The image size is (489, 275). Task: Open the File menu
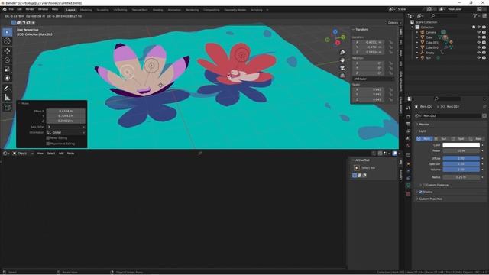point(11,10)
